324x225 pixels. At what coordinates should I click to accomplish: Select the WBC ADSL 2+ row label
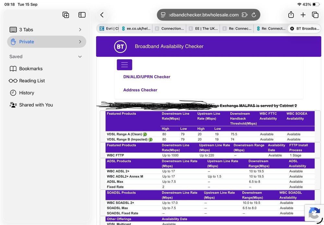(x=118, y=171)
